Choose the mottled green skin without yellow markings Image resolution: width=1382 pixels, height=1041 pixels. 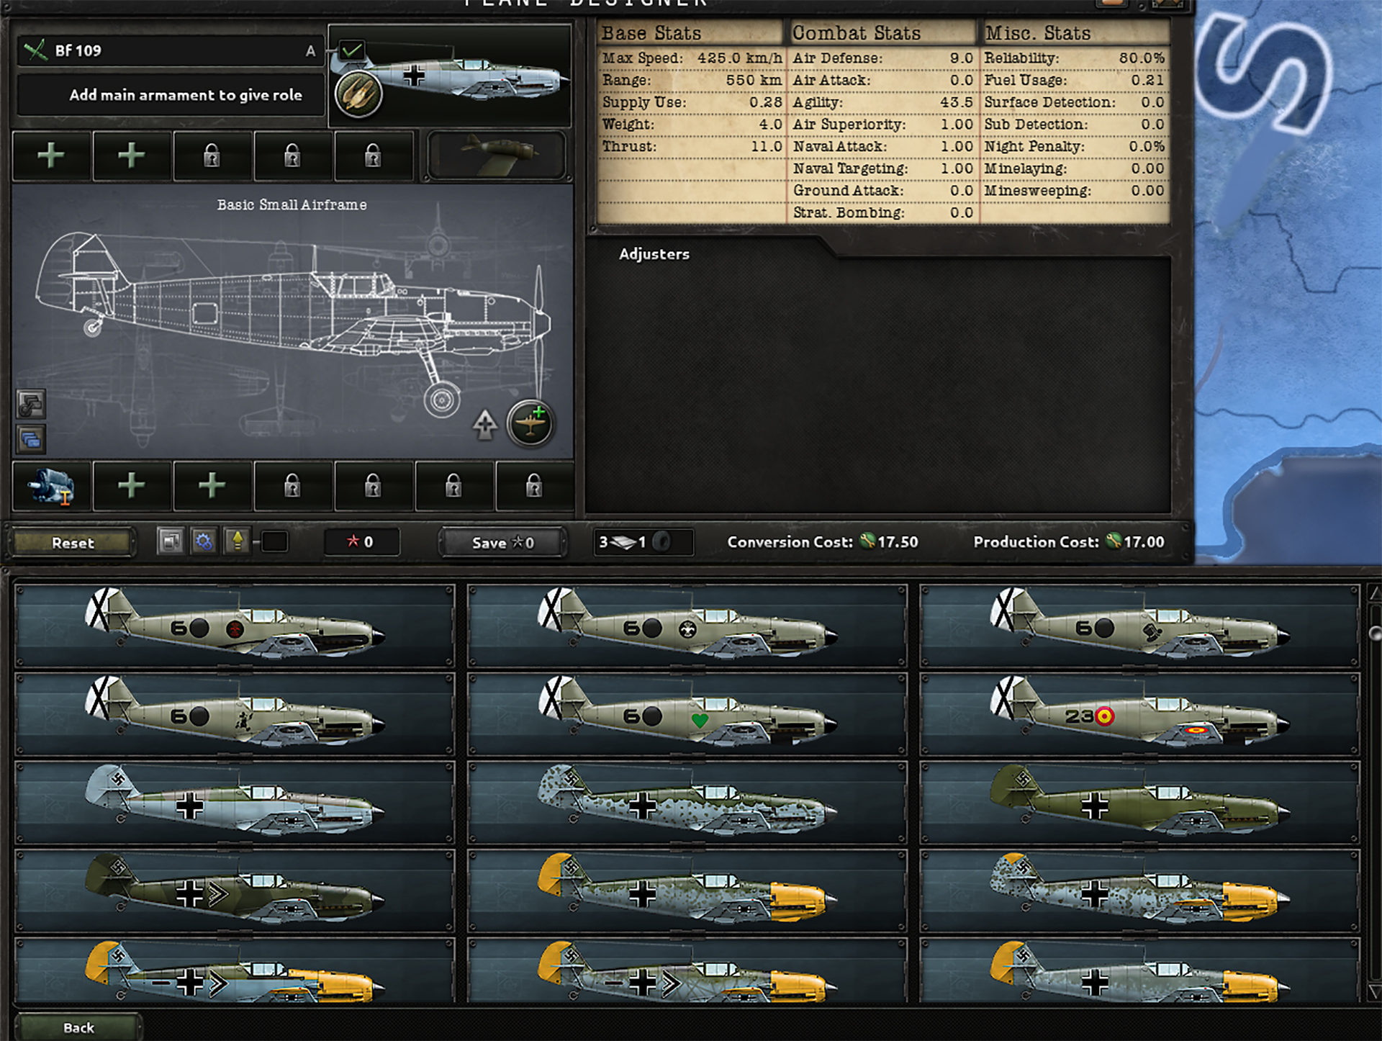[687, 803]
